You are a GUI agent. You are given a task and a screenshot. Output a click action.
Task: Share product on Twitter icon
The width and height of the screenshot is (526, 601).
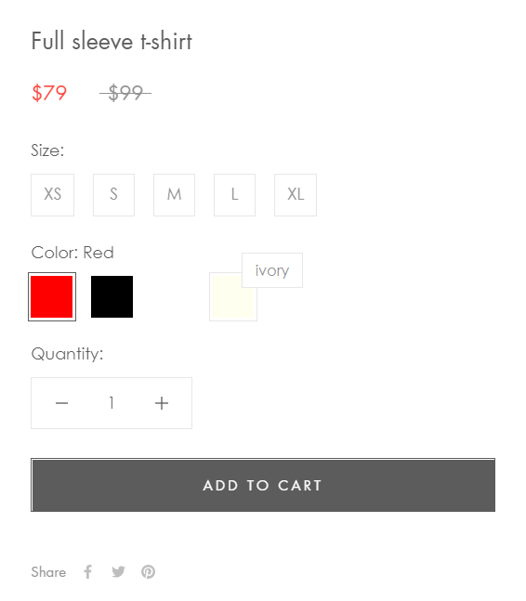click(x=118, y=572)
